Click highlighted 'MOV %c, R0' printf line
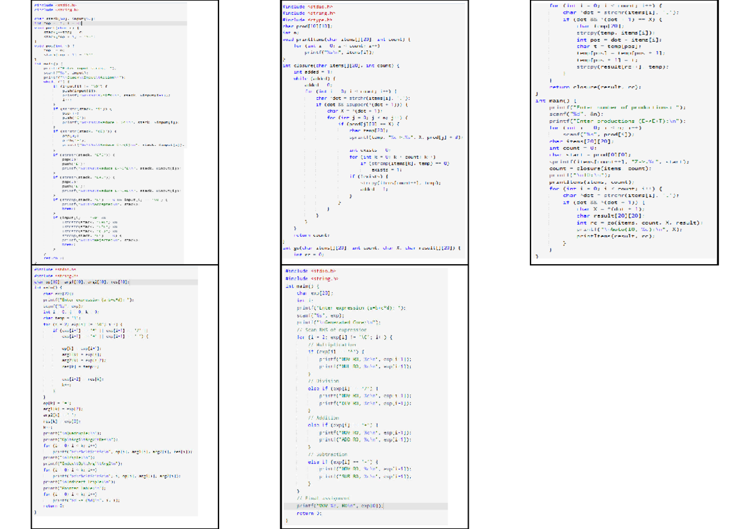 point(366,506)
